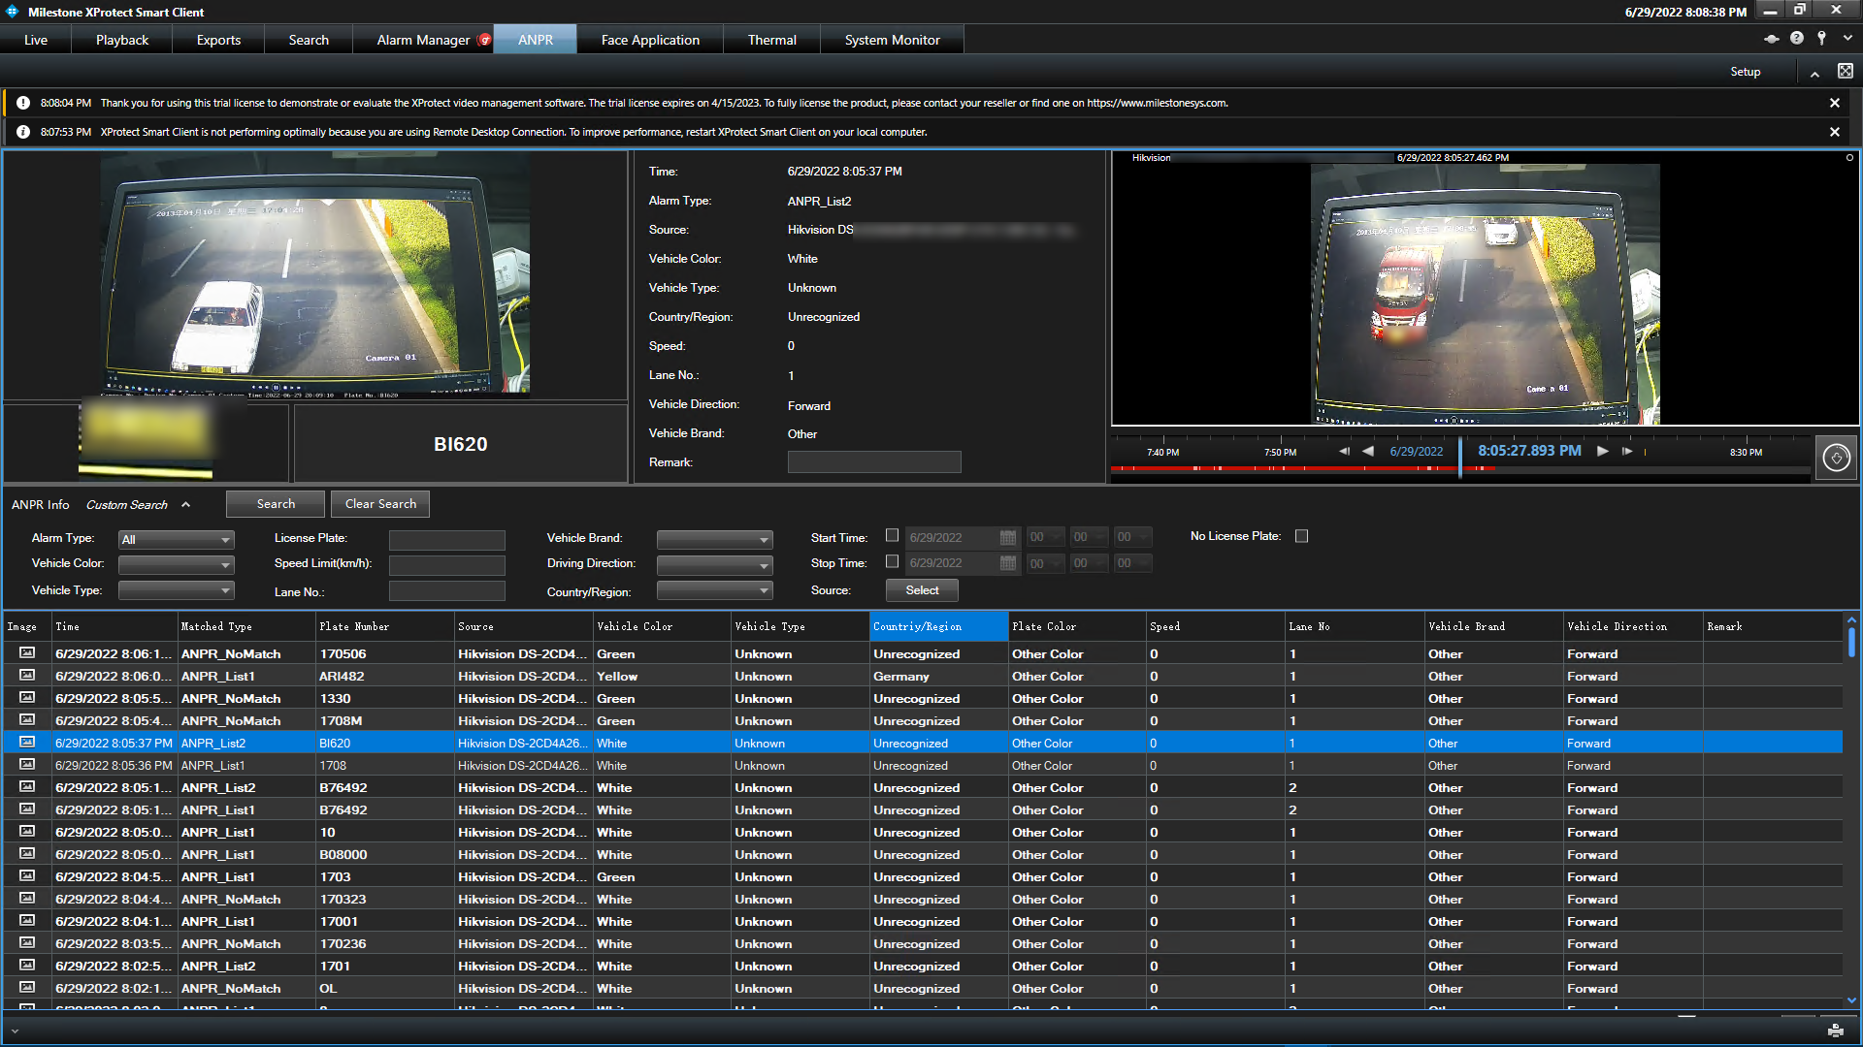Enable the Stop Time checkbox
Viewport: 1863px width, 1047px height.
(x=892, y=561)
